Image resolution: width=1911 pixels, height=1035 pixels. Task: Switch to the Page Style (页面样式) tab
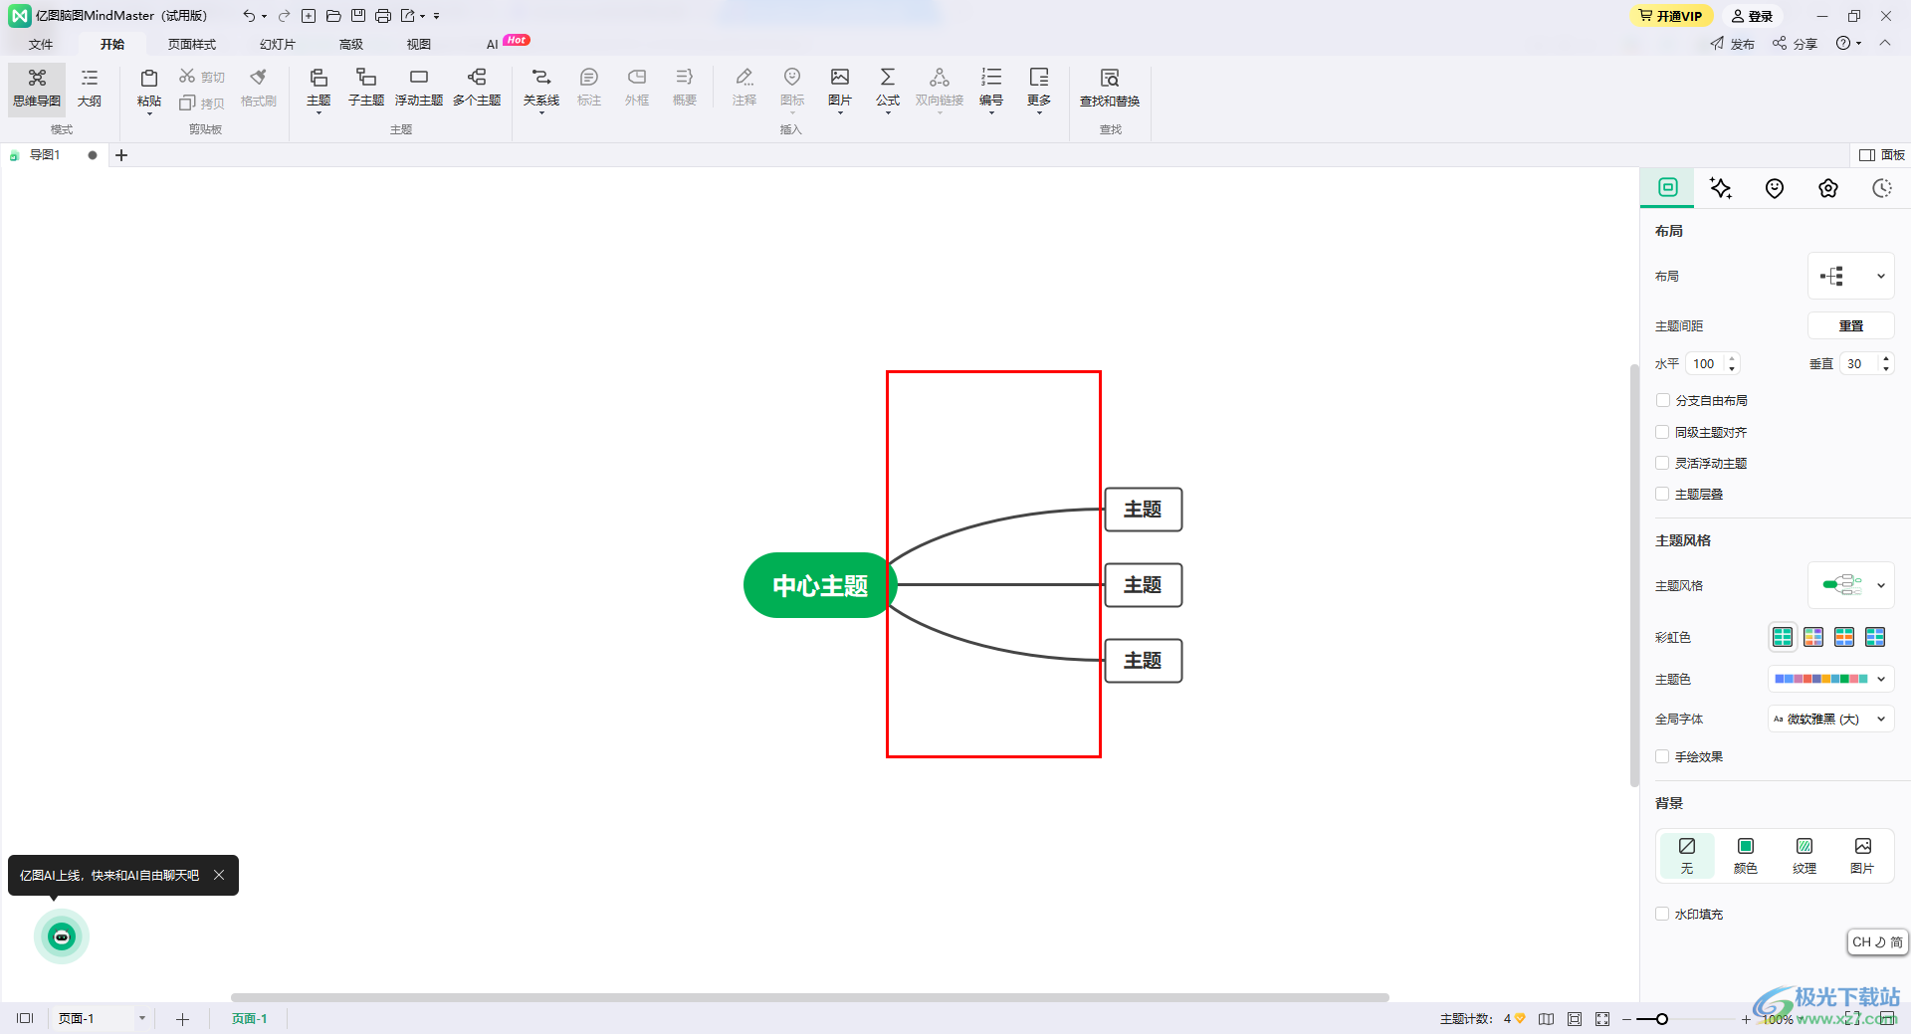coord(192,44)
